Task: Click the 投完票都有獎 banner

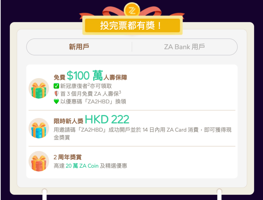Action: point(132,25)
